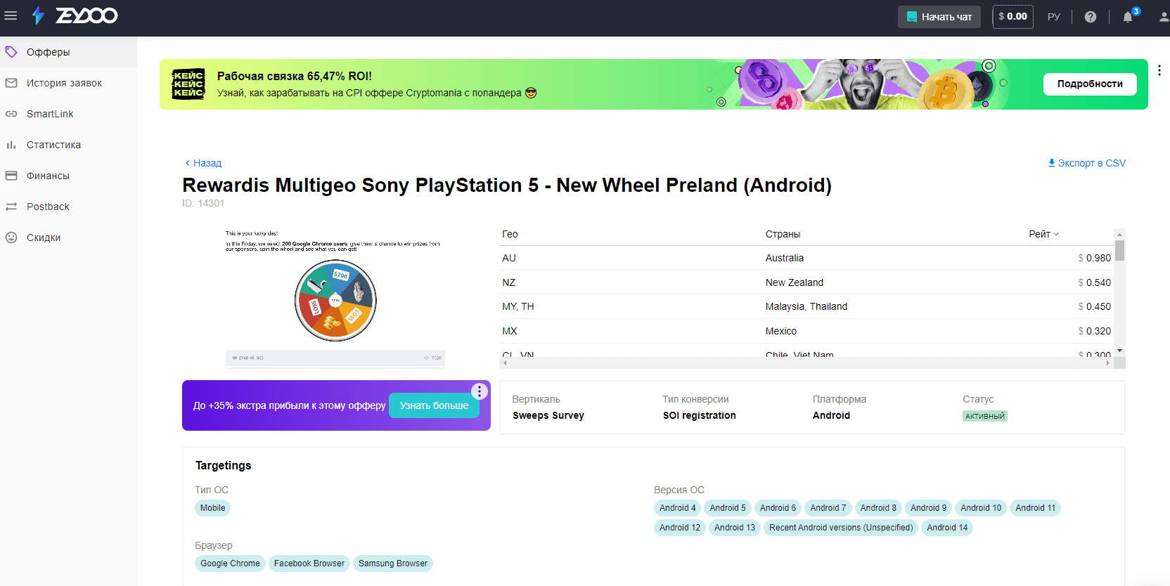This screenshot has width=1170, height=586.
Task: Click the Скидки smiley icon
Action: (x=11, y=237)
